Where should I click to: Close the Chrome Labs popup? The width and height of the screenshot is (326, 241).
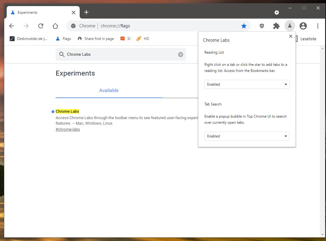tap(291, 36)
